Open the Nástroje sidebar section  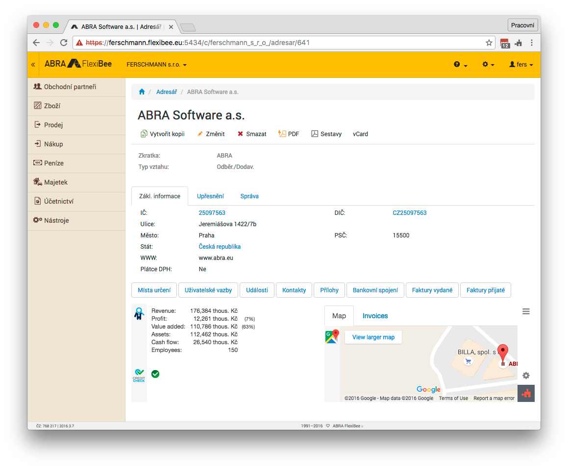76,221
